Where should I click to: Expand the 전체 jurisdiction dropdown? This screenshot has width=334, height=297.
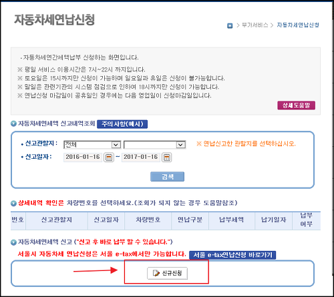(92, 145)
